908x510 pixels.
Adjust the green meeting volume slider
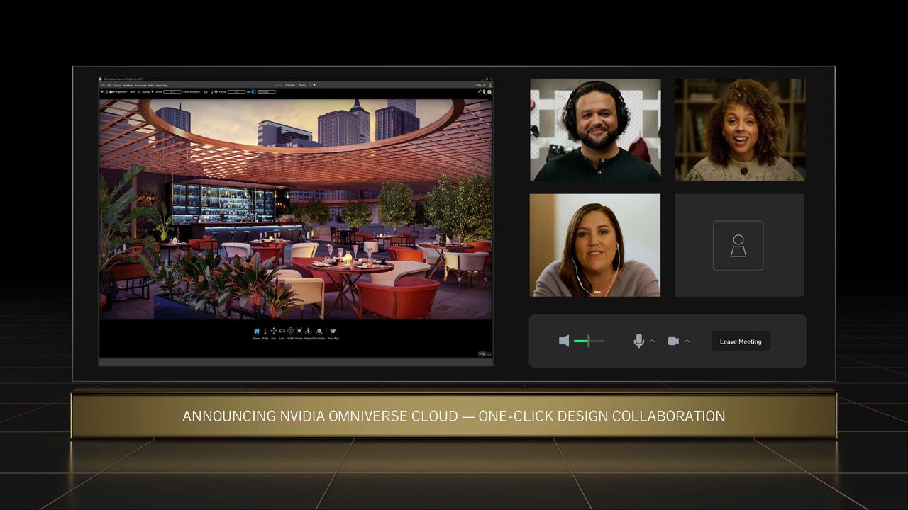(589, 341)
